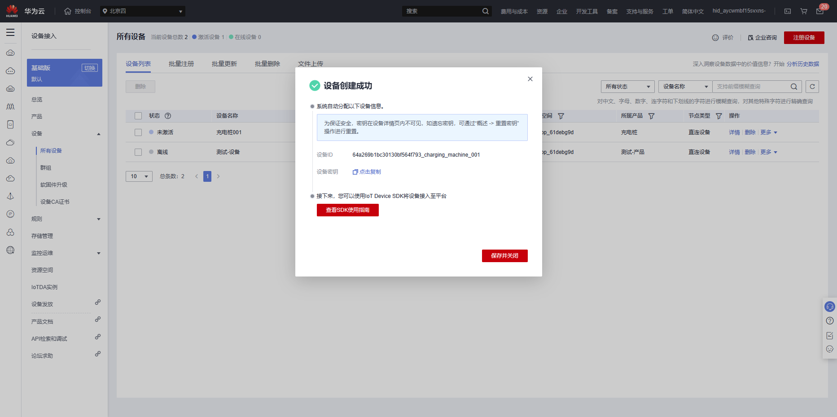The width and height of the screenshot is (837, 417).
Task: Open 软固件升级 in the sidebar
Action: tap(54, 185)
